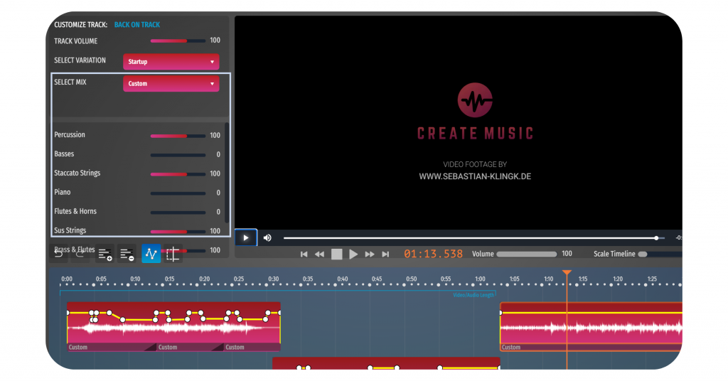Open the Select Variation dropdown showing Startup
This screenshot has height=381, width=728.
tap(171, 62)
